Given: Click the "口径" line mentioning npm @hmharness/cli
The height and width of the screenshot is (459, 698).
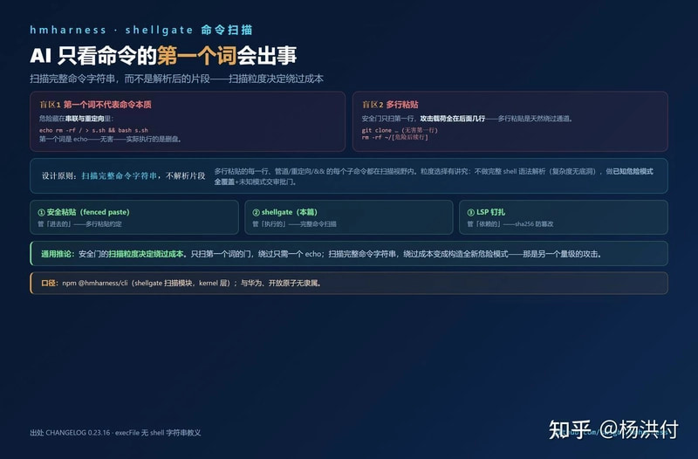Looking at the screenshot, I should click(x=349, y=283).
